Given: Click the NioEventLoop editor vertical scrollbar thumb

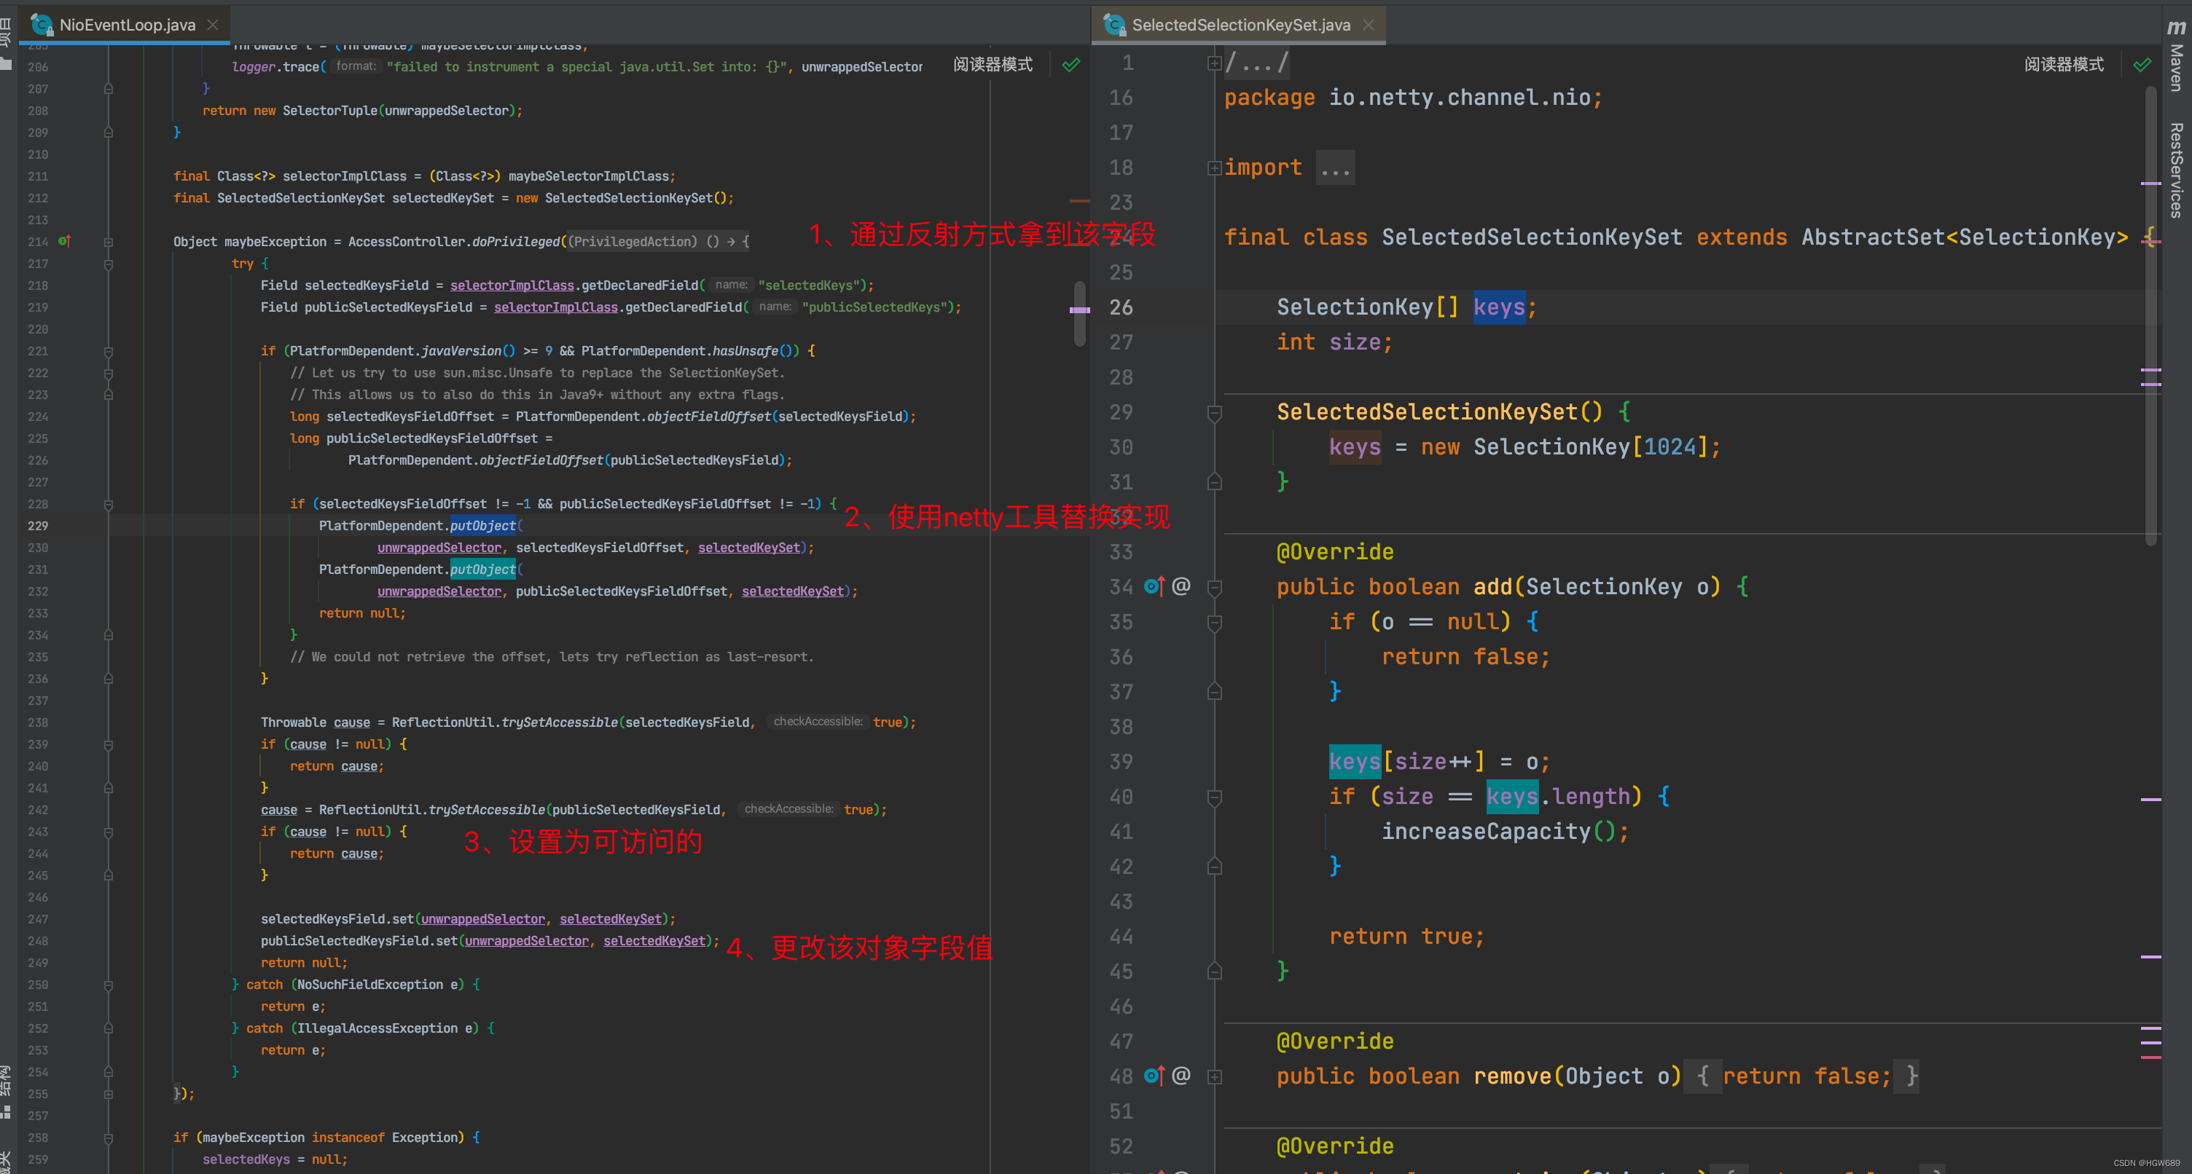Looking at the screenshot, I should (x=1080, y=313).
